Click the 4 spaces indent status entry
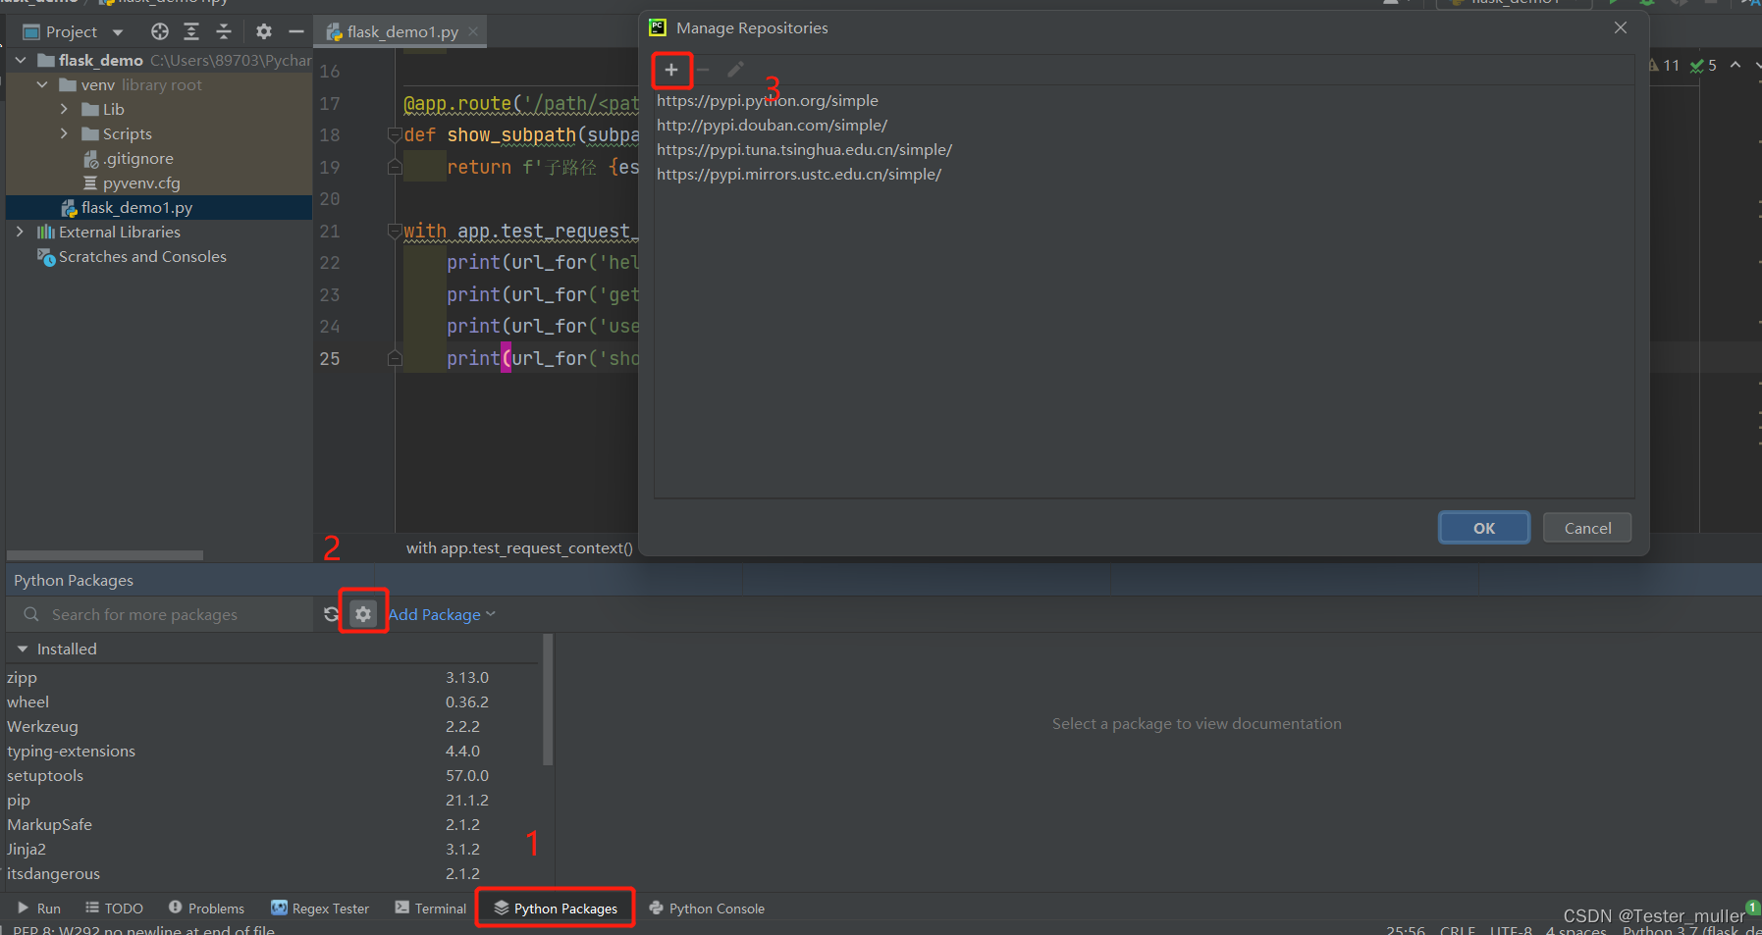Viewport: 1762px width, 935px height. [1575, 929]
